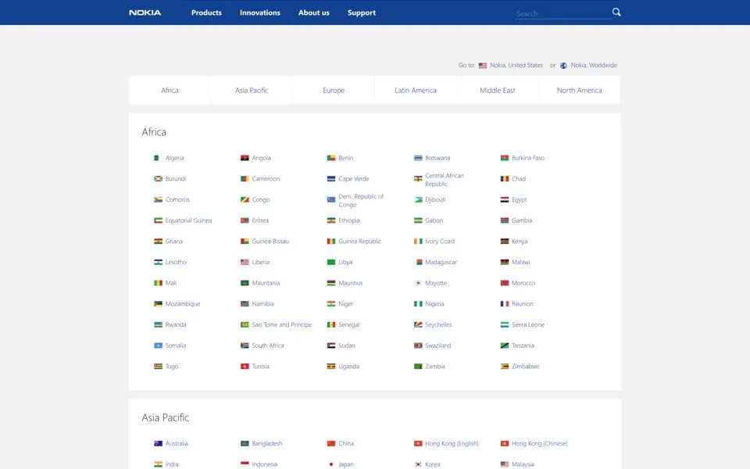Viewport: 750px width, 469px height.
Task: Click the Algeria flag icon
Action: (158, 158)
